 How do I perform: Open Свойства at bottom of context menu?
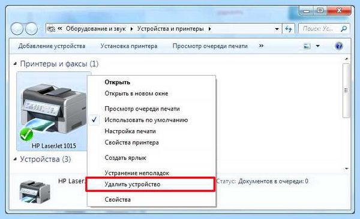[151, 199]
